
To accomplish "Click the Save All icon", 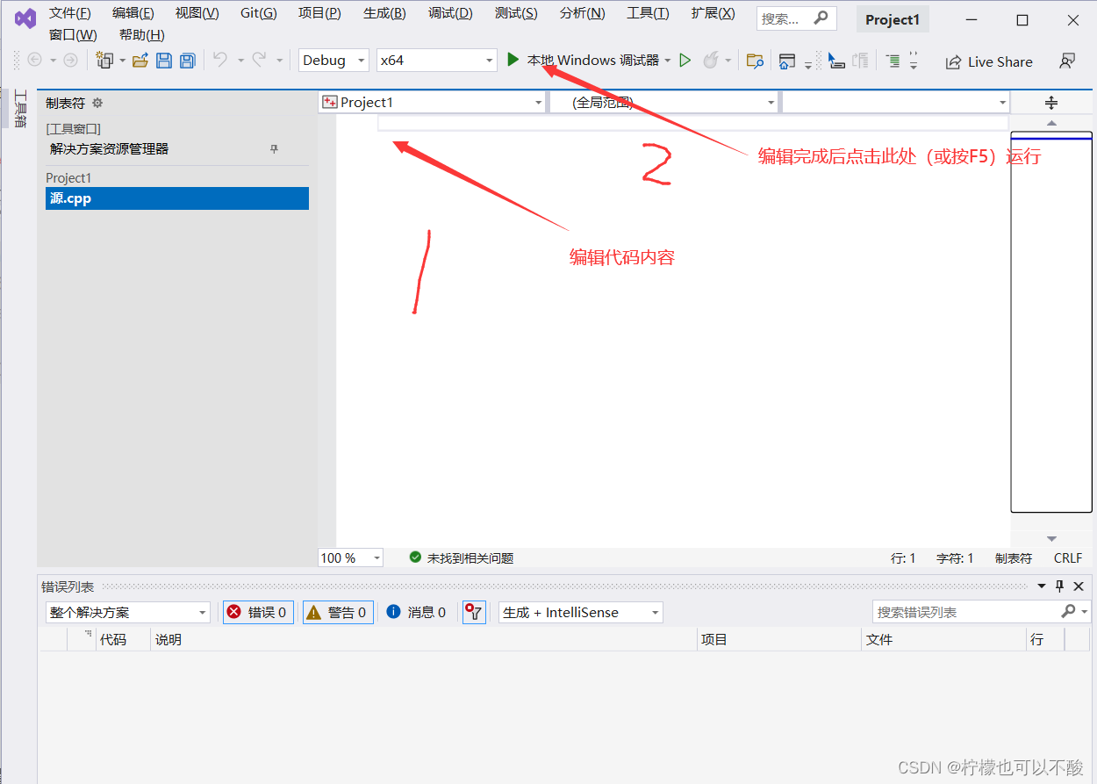I will pos(187,60).
